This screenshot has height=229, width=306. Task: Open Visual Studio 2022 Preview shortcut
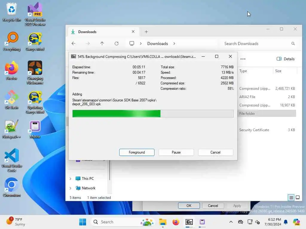click(35, 14)
